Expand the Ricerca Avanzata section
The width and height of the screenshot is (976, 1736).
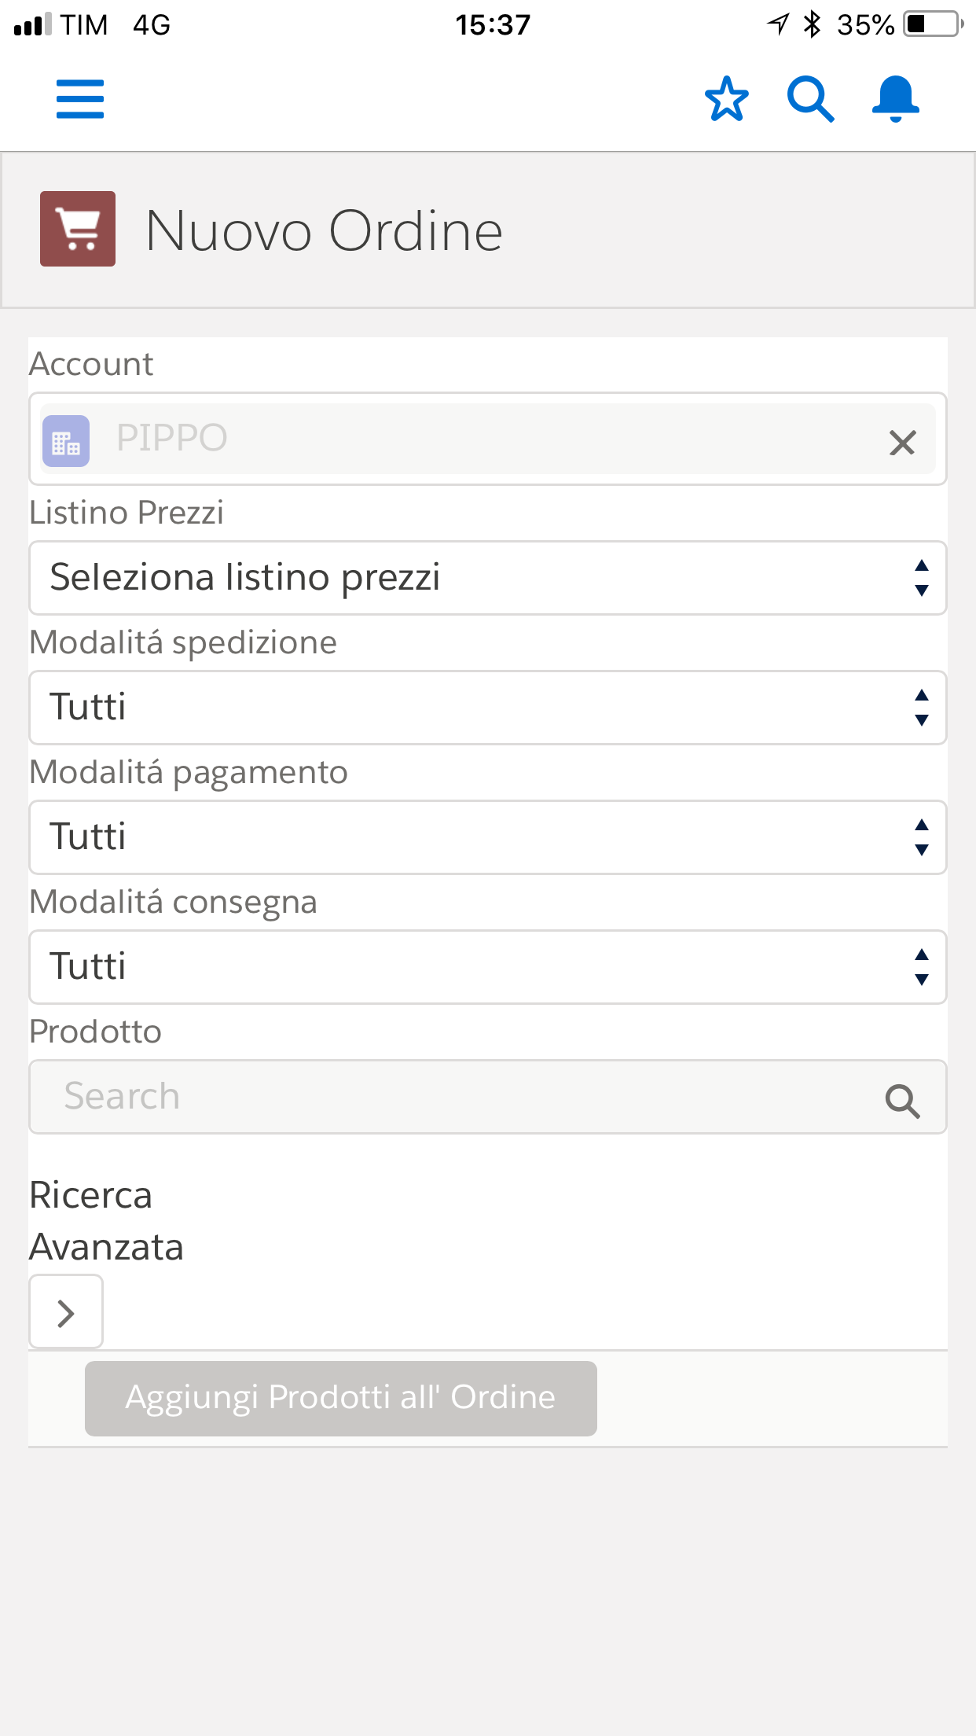[x=66, y=1312]
